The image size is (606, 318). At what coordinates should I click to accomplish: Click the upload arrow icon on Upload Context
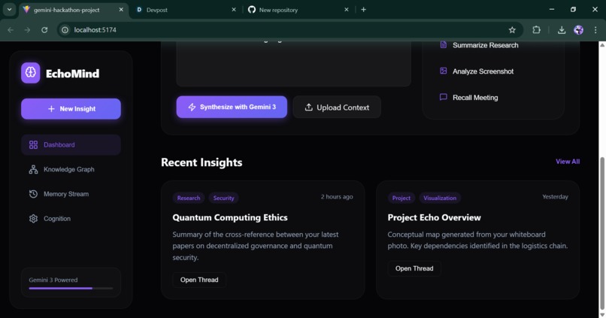click(x=308, y=107)
